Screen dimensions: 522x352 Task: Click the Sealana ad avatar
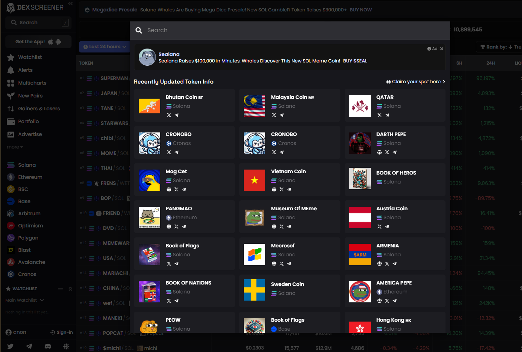tap(147, 57)
